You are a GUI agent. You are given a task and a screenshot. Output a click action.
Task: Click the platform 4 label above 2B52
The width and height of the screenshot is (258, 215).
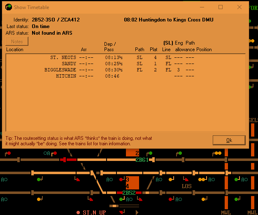pos(128,186)
